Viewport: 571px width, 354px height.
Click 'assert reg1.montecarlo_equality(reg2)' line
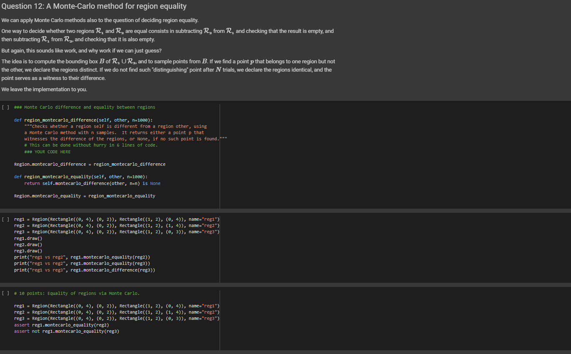tap(62, 325)
